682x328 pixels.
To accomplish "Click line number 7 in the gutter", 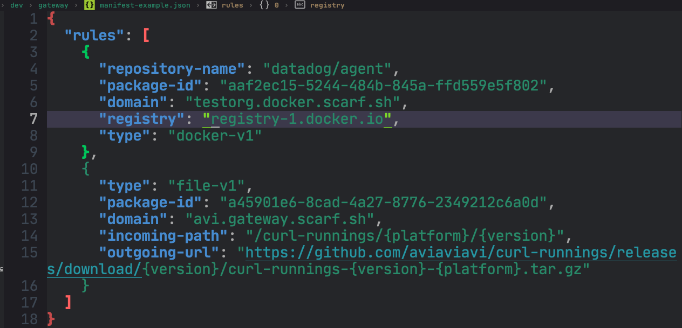I will coord(33,119).
